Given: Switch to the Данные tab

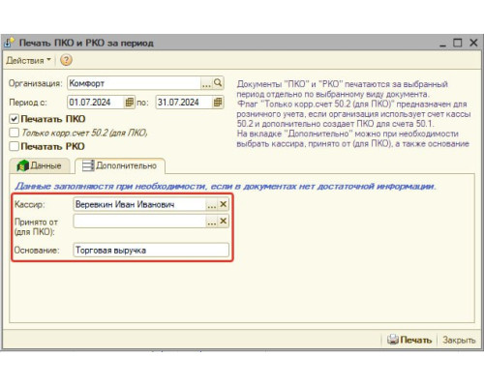Looking at the screenshot, I should click(40, 165).
